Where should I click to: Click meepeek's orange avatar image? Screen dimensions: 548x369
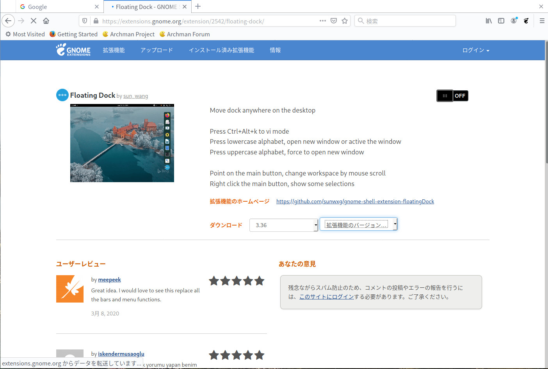70,289
